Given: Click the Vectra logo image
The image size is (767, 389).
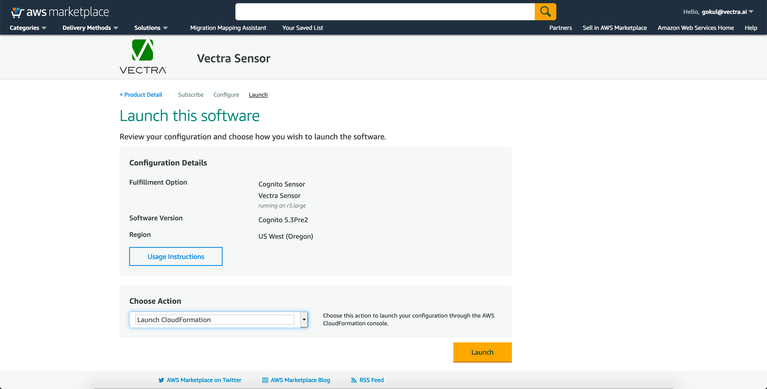Looking at the screenshot, I should click(143, 57).
